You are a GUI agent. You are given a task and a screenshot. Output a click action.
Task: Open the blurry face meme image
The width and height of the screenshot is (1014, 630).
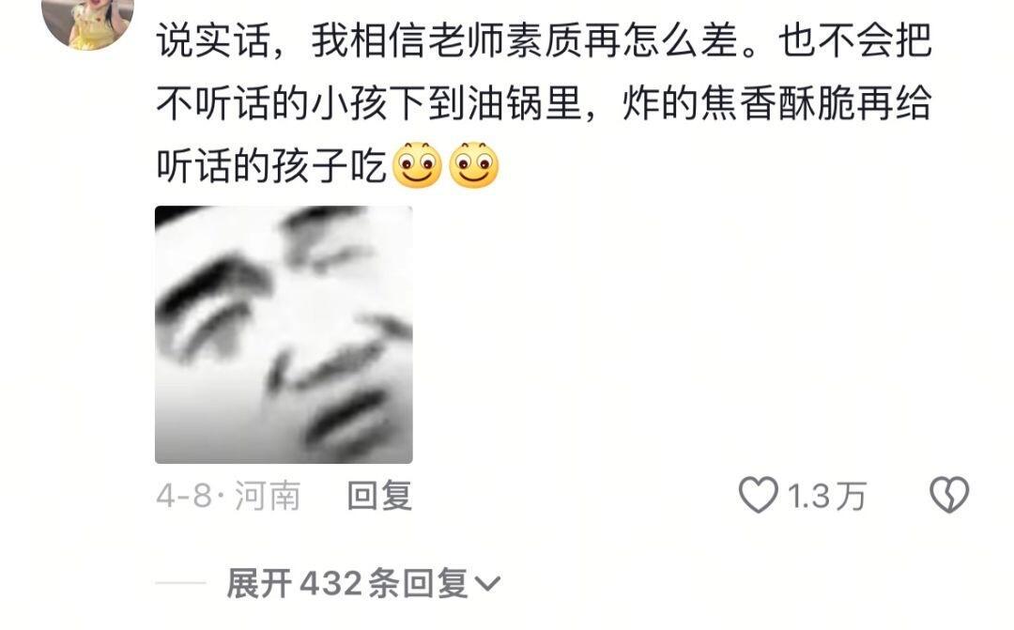[x=284, y=334]
